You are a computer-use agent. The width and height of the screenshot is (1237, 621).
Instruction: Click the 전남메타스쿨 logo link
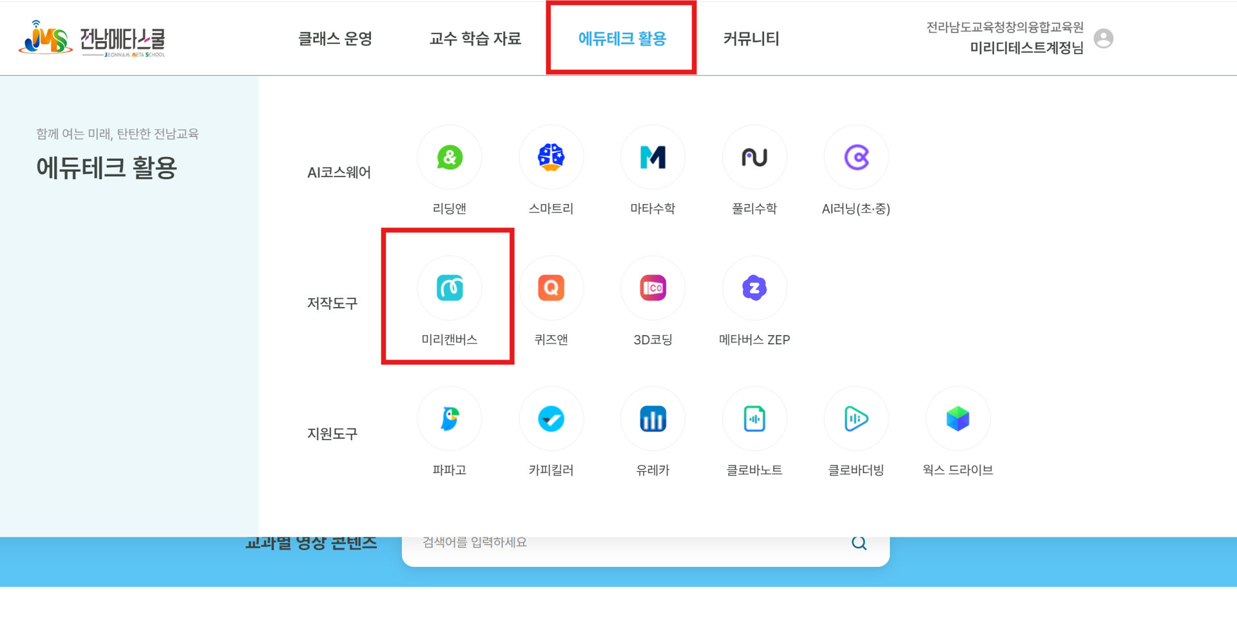pyautogui.click(x=92, y=39)
